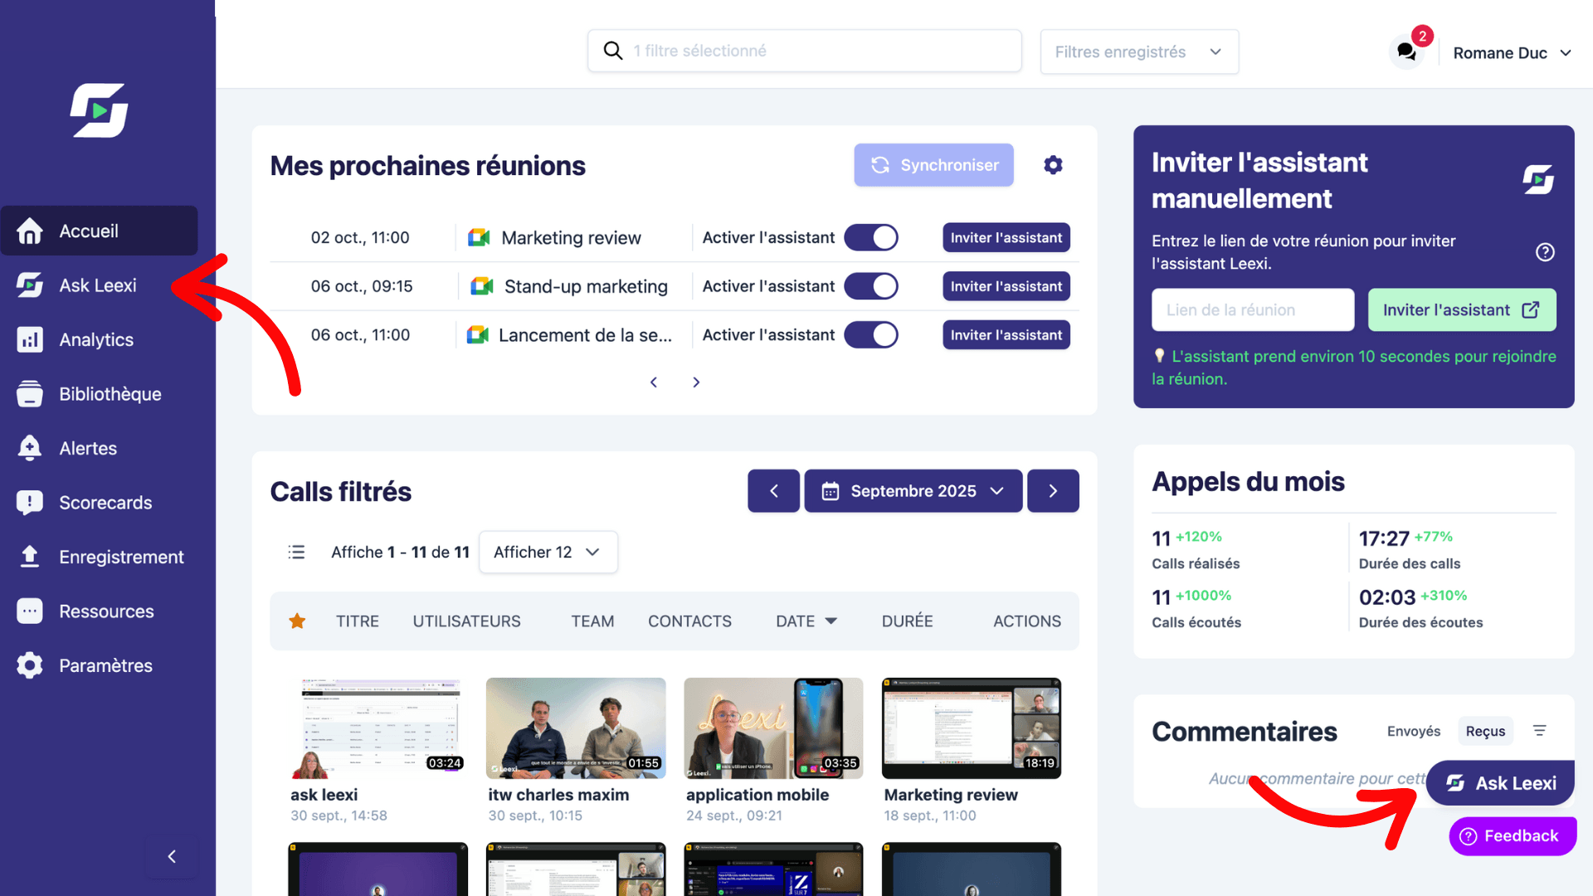Open the Ressources section

pyautogui.click(x=106, y=611)
